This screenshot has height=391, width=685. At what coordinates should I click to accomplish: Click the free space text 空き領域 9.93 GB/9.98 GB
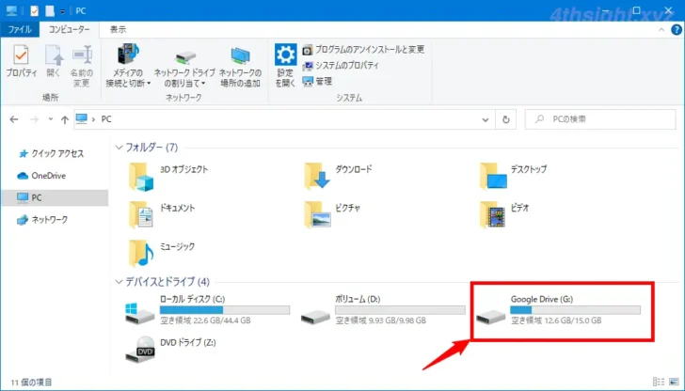380,321
